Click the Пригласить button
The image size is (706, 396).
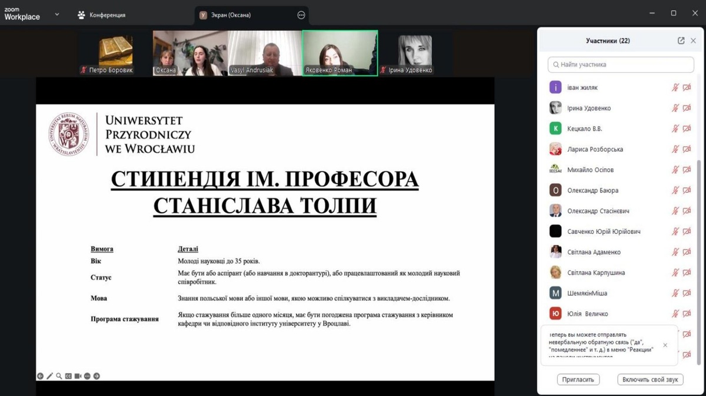point(578,380)
